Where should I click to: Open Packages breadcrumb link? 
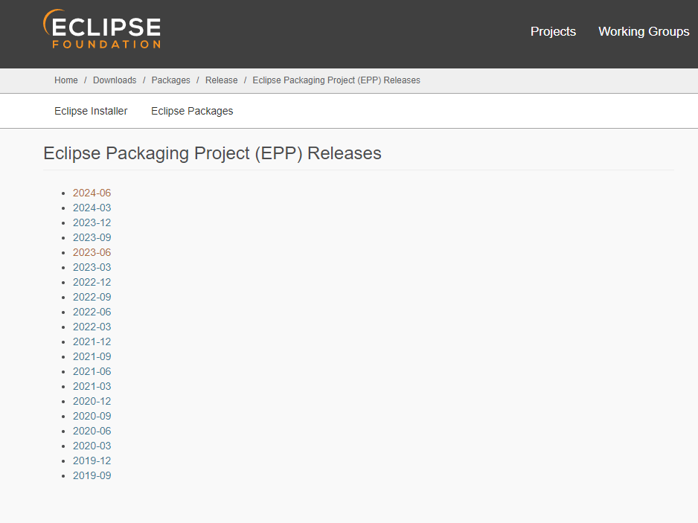click(170, 80)
